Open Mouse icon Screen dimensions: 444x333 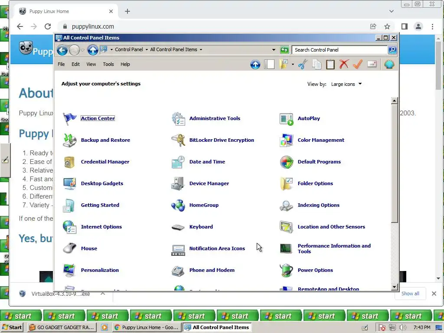69,248
